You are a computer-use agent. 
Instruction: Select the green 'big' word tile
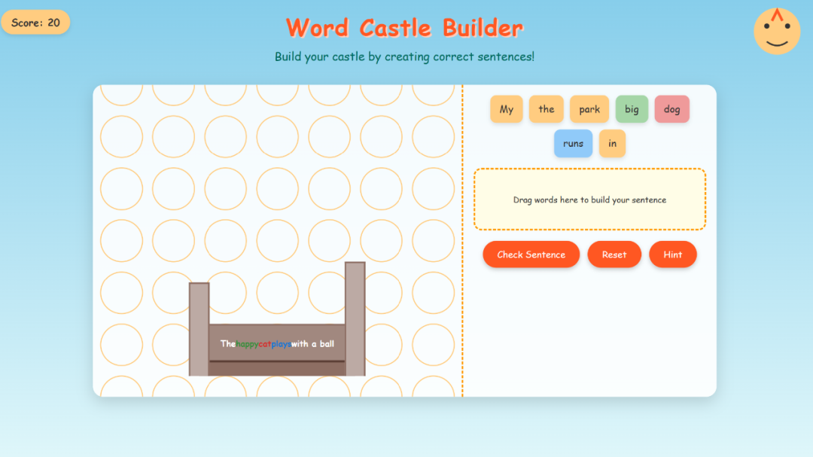(632, 109)
